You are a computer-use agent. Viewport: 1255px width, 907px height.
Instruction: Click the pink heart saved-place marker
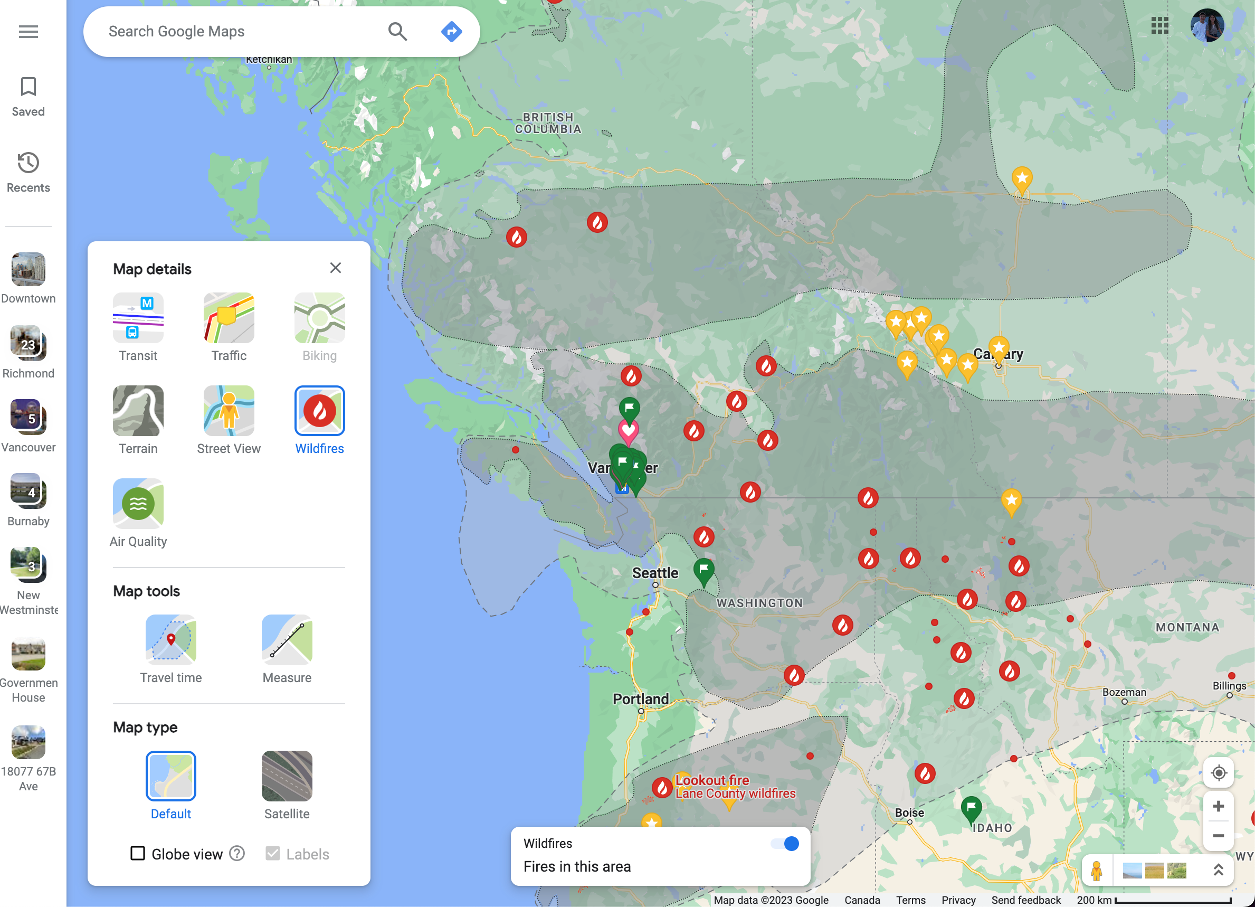[x=628, y=432]
